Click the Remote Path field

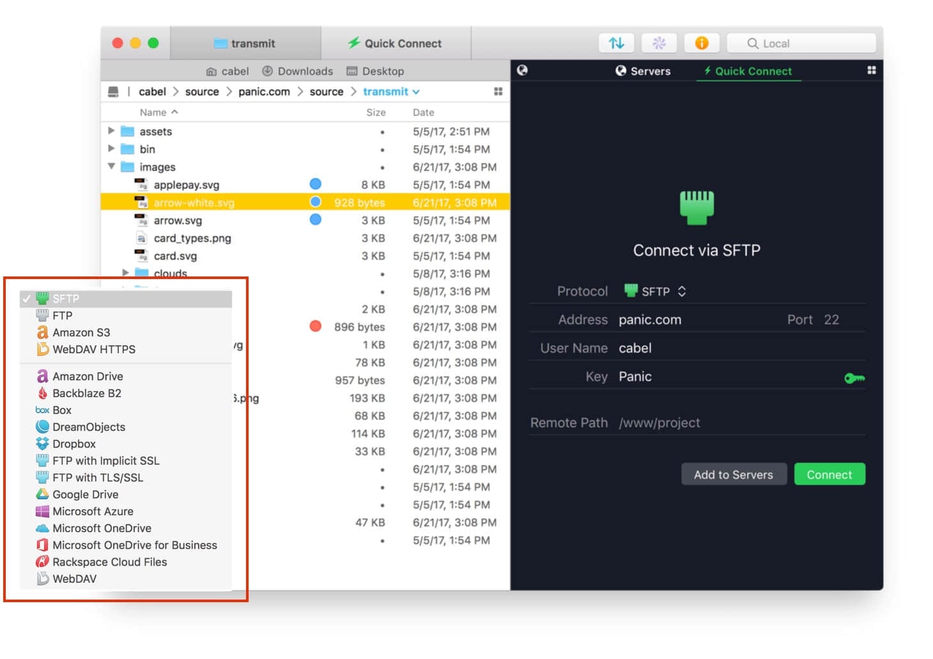click(741, 423)
